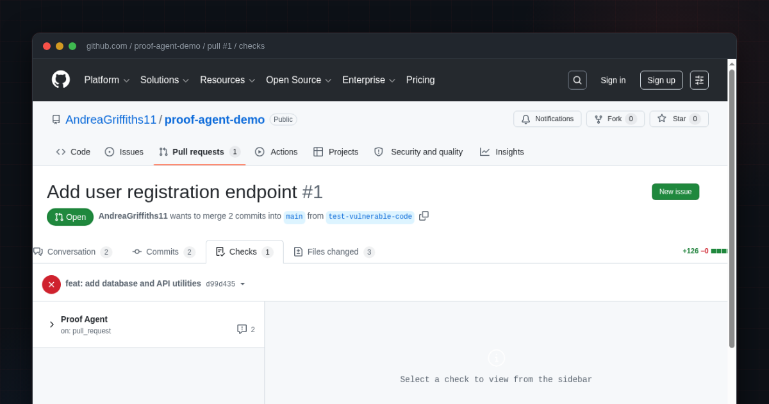Fork the proof-agent-demo repository
Screen dimensions: 769x404
[x=615, y=119]
